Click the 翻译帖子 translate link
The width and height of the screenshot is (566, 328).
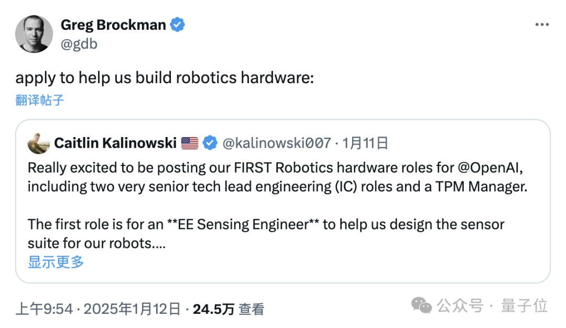(40, 100)
